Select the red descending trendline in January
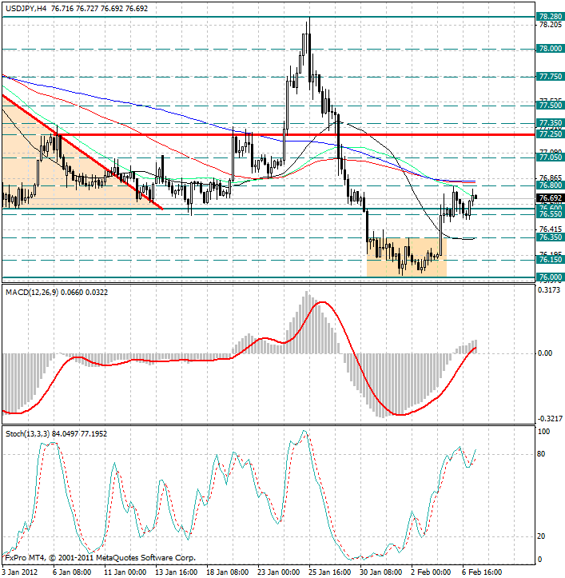 click(82, 153)
